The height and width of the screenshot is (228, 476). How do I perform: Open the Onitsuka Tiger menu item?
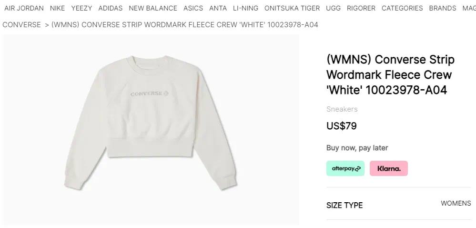[x=292, y=8]
